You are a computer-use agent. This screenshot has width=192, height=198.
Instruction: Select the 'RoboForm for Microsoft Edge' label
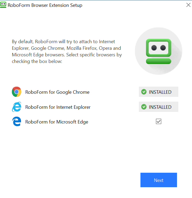pyautogui.click(x=57, y=122)
